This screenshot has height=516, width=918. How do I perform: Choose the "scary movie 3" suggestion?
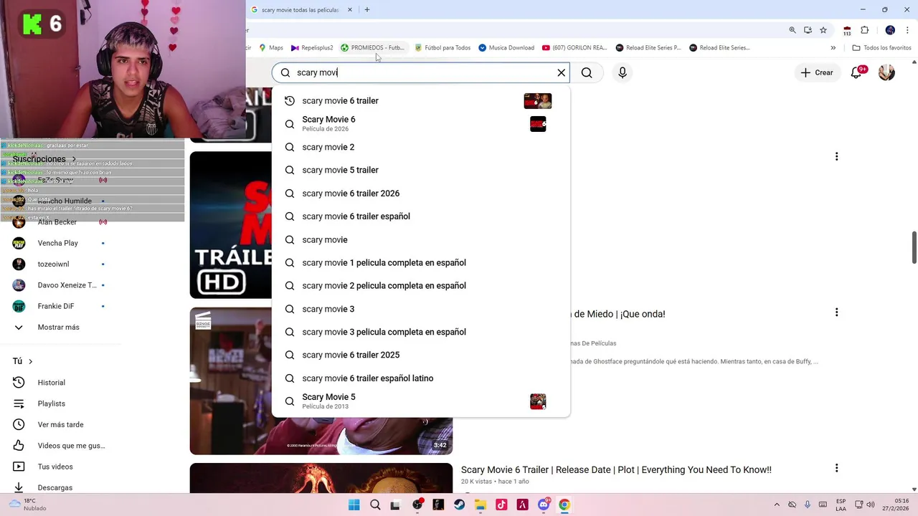(421, 309)
